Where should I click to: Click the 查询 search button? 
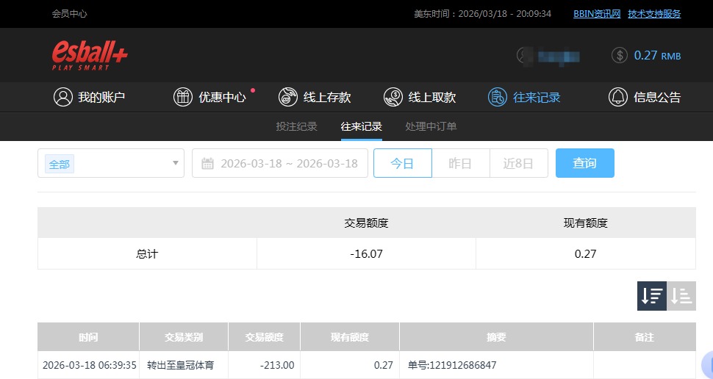pyautogui.click(x=585, y=163)
